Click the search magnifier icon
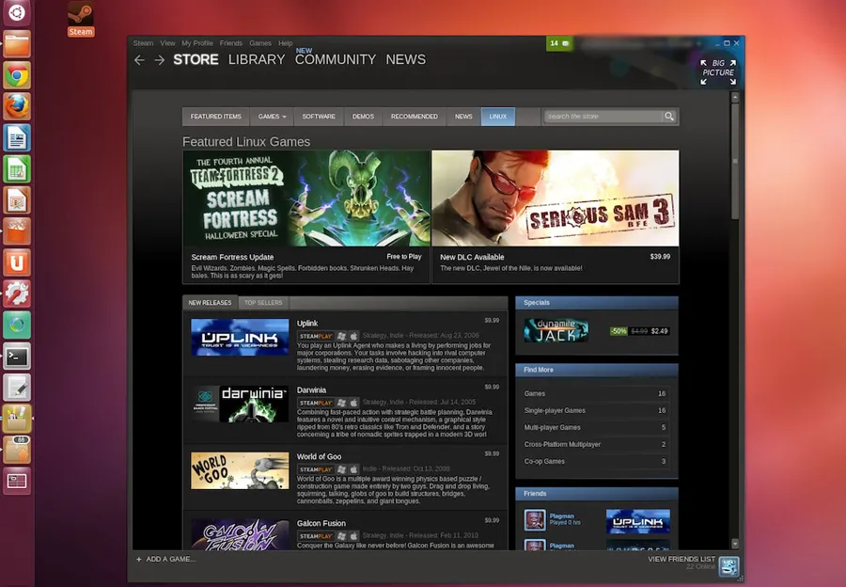 (x=669, y=116)
